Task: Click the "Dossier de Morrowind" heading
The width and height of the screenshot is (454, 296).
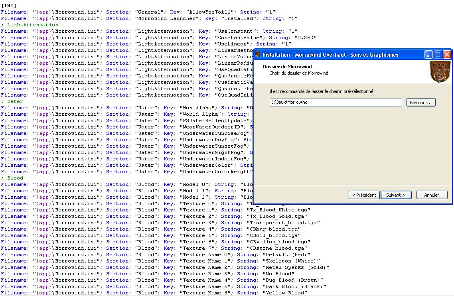Action: [x=287, y=67]
